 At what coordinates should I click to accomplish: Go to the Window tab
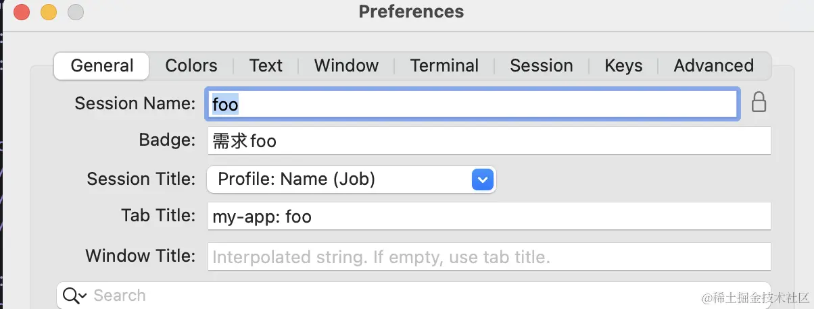(x=346, y=65)
